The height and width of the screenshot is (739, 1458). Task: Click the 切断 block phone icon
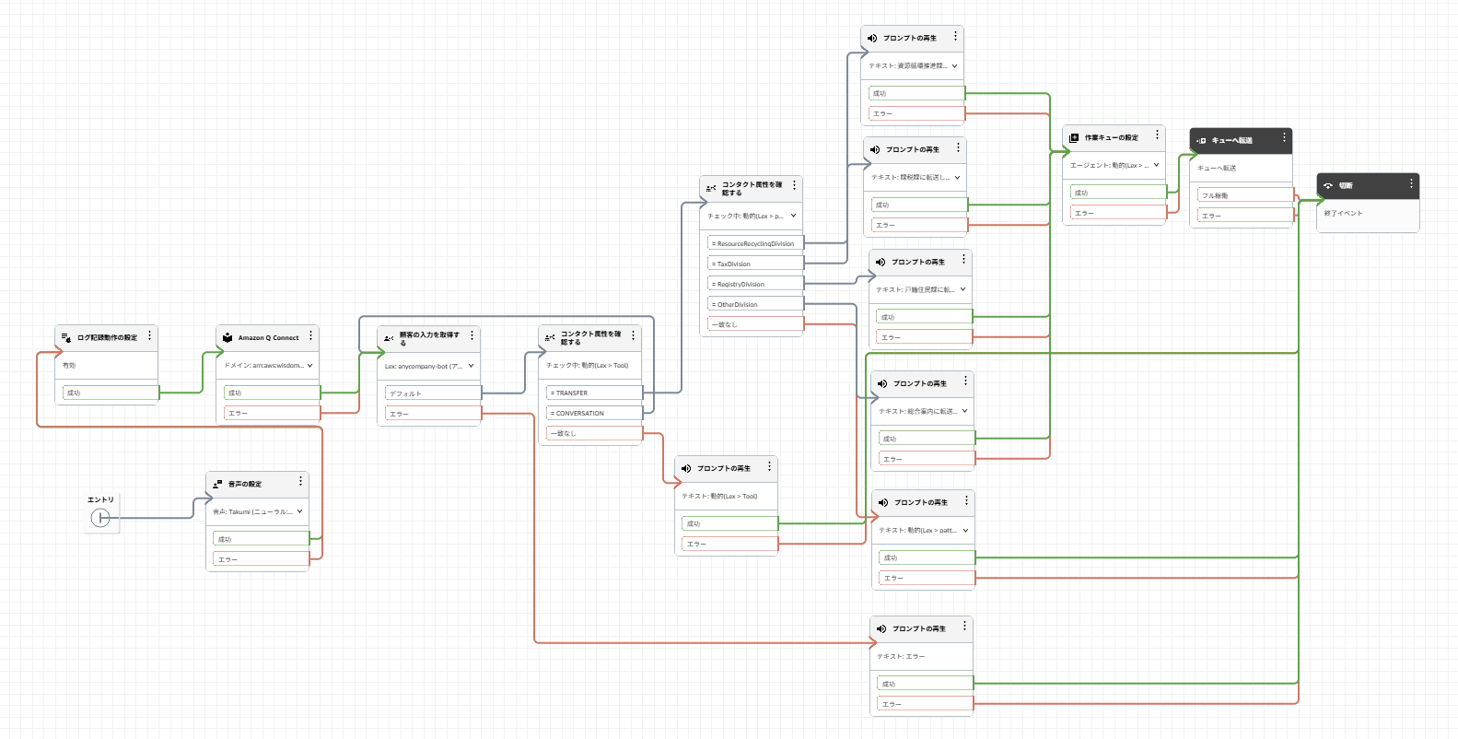point(1328,186)
